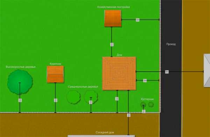Click the Среднерослые деревья text label
Image resolution: width=210 pixels, height=137 pixels.
point(83,87)
